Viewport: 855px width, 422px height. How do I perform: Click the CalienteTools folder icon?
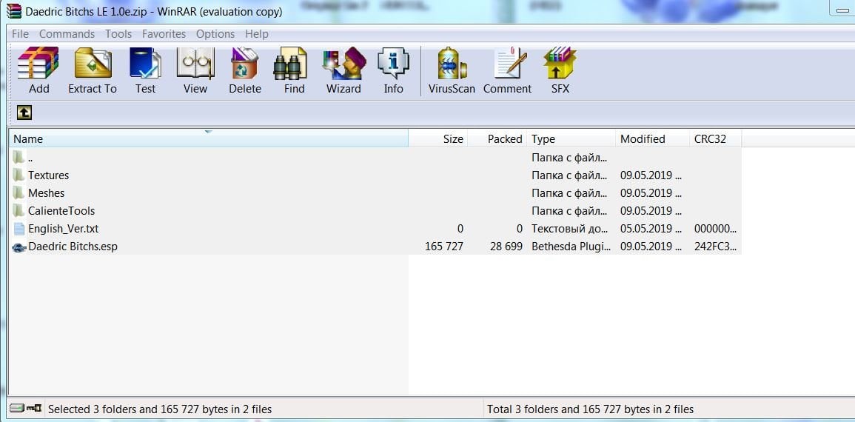click(19, 210)
